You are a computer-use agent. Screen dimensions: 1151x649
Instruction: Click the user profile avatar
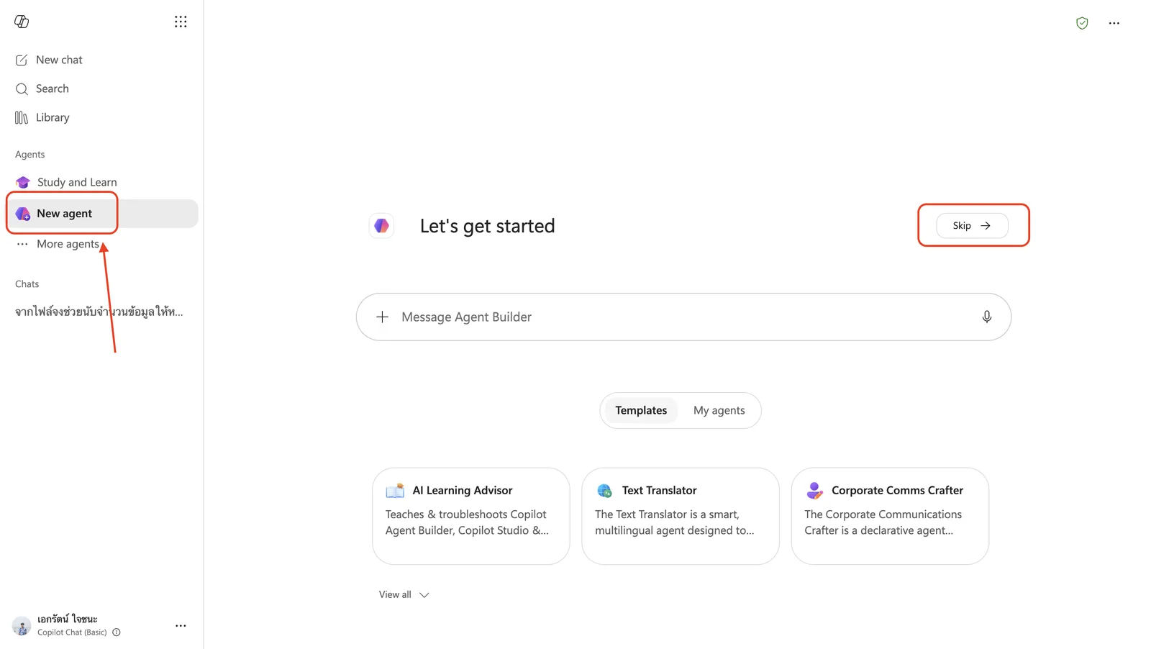tap(22, 625)
